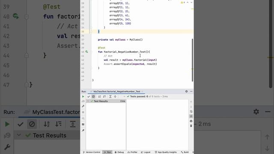
Task: Rerun the tests with green play button
Action: click(83, 97)
